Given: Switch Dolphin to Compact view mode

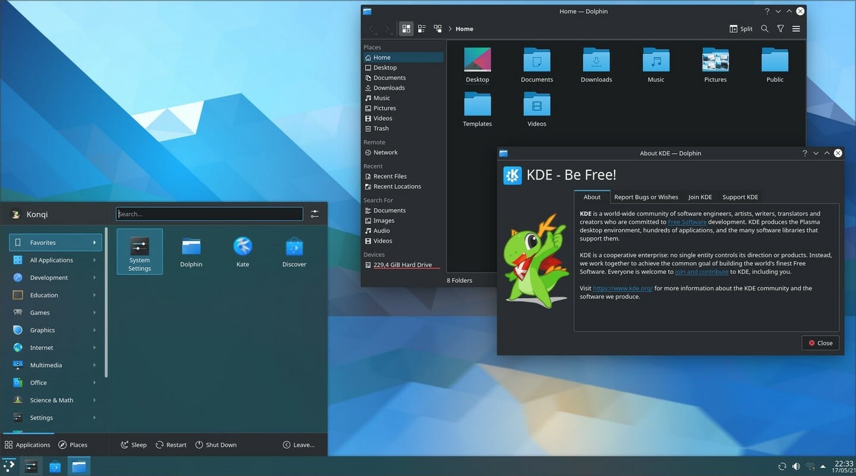Looking at the screenshot, I should [422, 29].
